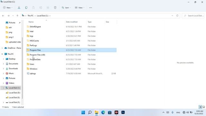
Task: Click the Copy icon in toolbar
Action: [x=26, y=8]
